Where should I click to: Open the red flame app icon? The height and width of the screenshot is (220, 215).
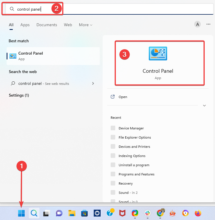coord(173,213)
